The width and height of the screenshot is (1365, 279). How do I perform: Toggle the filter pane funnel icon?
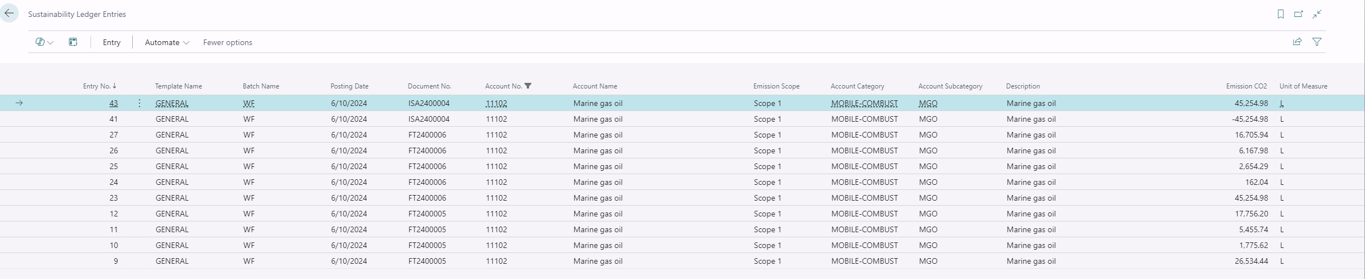1317,42
